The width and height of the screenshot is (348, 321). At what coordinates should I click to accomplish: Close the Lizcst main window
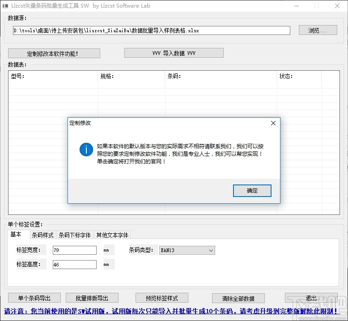(337, 6)
